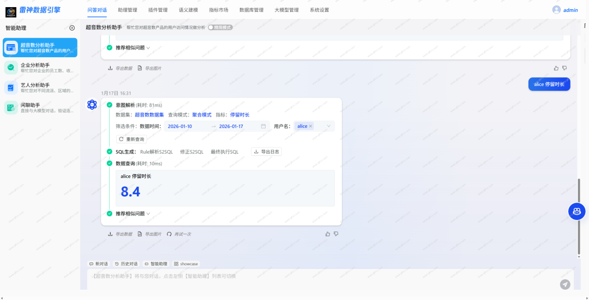
Task: Remove the alice username tag
Action: [x=310, y=126]
